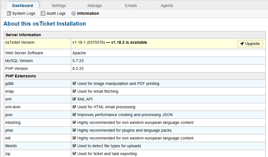Click the check icon in phar row
This screenshot has width=268, height=157.
tap(74, 130)
